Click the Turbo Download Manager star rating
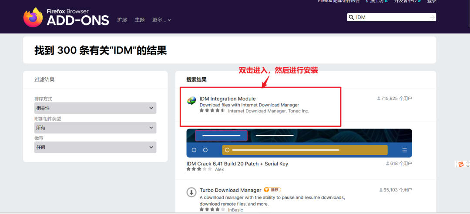Screen dimensions: 470x214 (212, 210)
